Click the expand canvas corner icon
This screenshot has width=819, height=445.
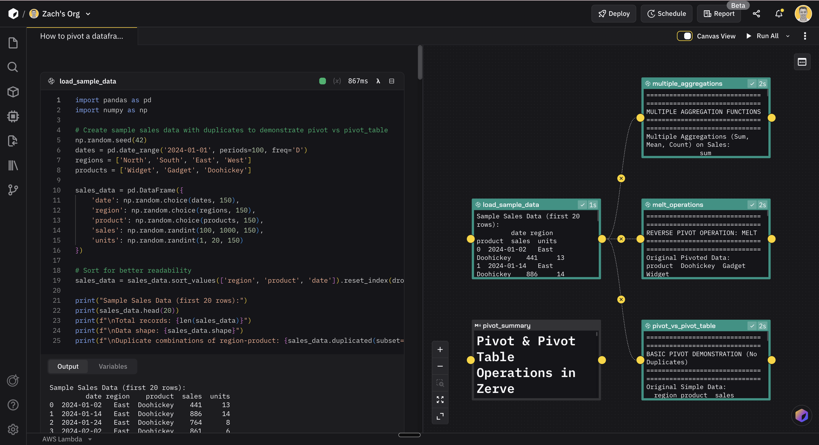[440, 416]
